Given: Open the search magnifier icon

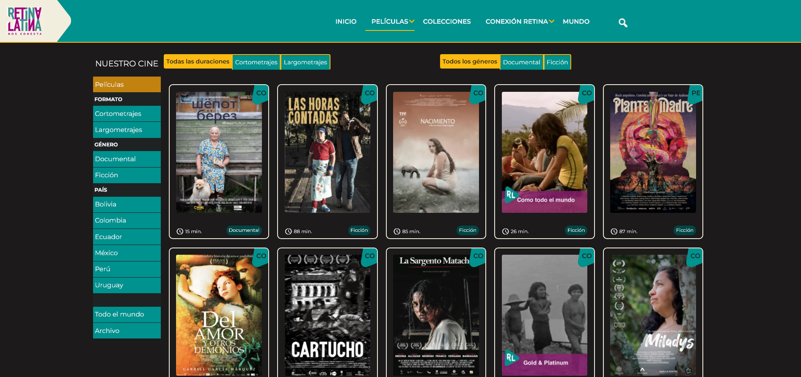Looking at the screenshot, I should [x=623, y=22].
